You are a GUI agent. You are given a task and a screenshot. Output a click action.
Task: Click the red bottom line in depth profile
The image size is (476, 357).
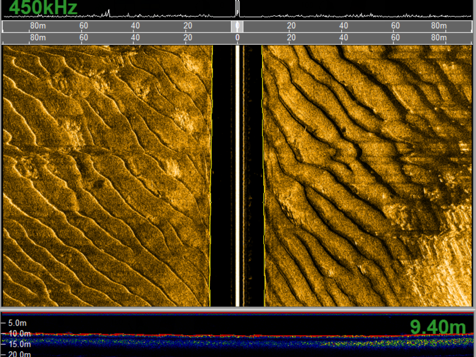pyautogui.click(x=237, y=335)
